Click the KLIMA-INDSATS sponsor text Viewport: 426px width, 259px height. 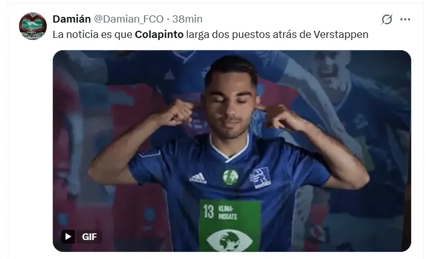228,212
